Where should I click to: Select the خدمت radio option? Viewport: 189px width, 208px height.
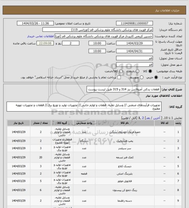[137, 71]
